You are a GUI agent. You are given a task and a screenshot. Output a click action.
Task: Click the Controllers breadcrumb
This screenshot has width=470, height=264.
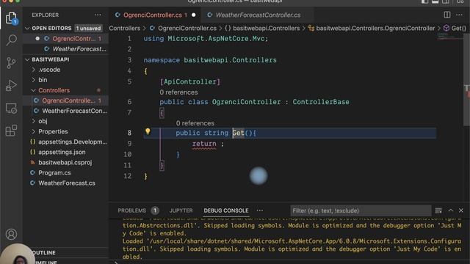coord(125,29)
